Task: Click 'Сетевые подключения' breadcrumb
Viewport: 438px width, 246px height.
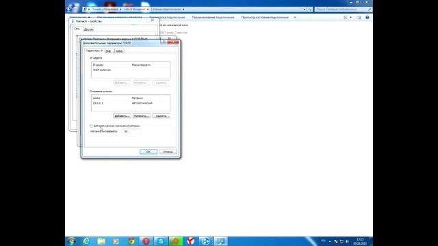Action: pos(166,9)
